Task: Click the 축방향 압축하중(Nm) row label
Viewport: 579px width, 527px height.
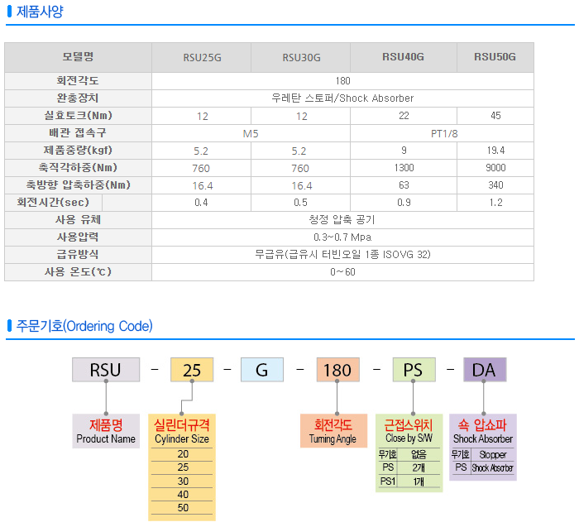Action: (x=78, y=184)
